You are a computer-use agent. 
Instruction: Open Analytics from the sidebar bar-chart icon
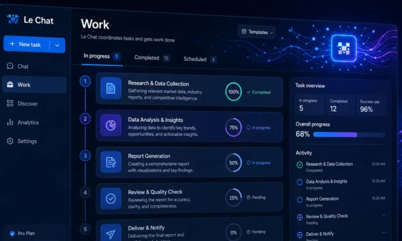pyautogui.click(x=10, y=122)
